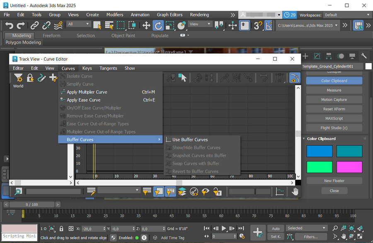373x243 pixels.
Task: Activate the Select Object tool
Action: (97, 25)
